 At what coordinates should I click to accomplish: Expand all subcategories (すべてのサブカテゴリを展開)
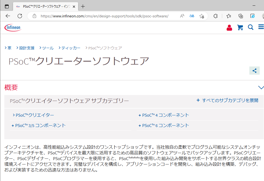(227, 100)
